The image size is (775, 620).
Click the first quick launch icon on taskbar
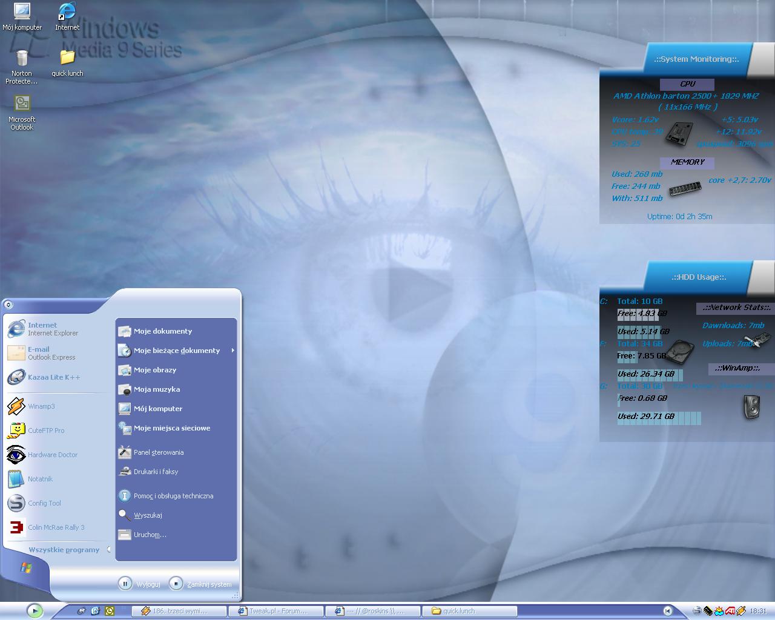82,611
